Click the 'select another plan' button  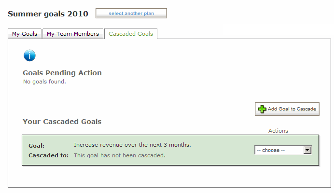point(131,14)
